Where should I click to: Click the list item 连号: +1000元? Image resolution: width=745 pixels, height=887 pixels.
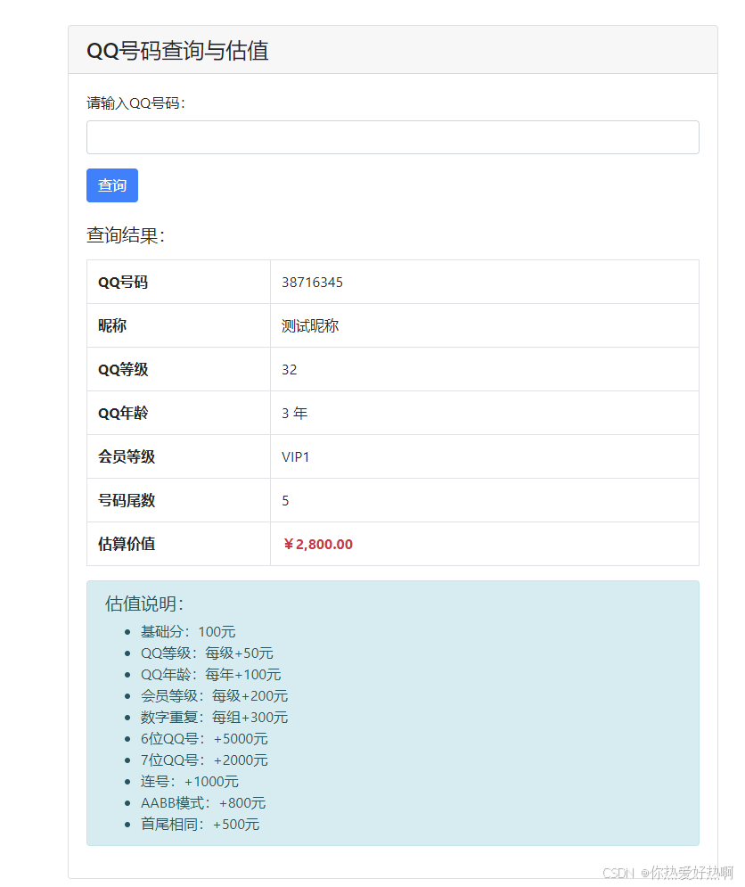click(x=190, y=782)
